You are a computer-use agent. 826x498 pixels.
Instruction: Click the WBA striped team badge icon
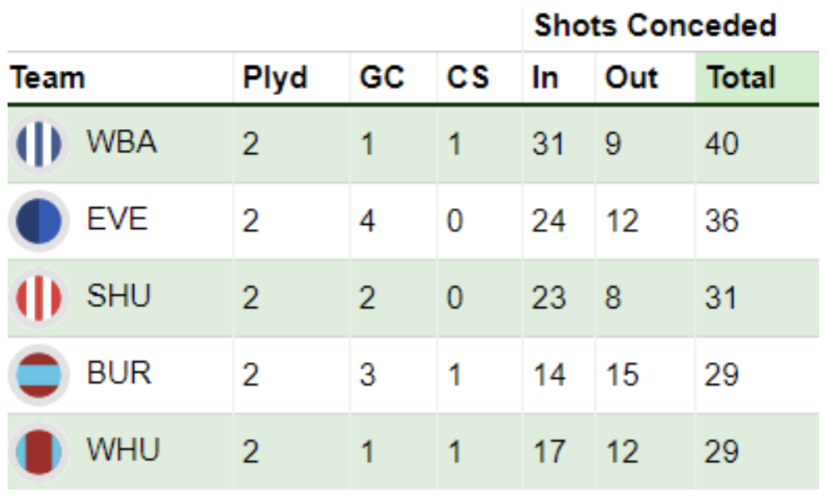(x=39, y=144)
